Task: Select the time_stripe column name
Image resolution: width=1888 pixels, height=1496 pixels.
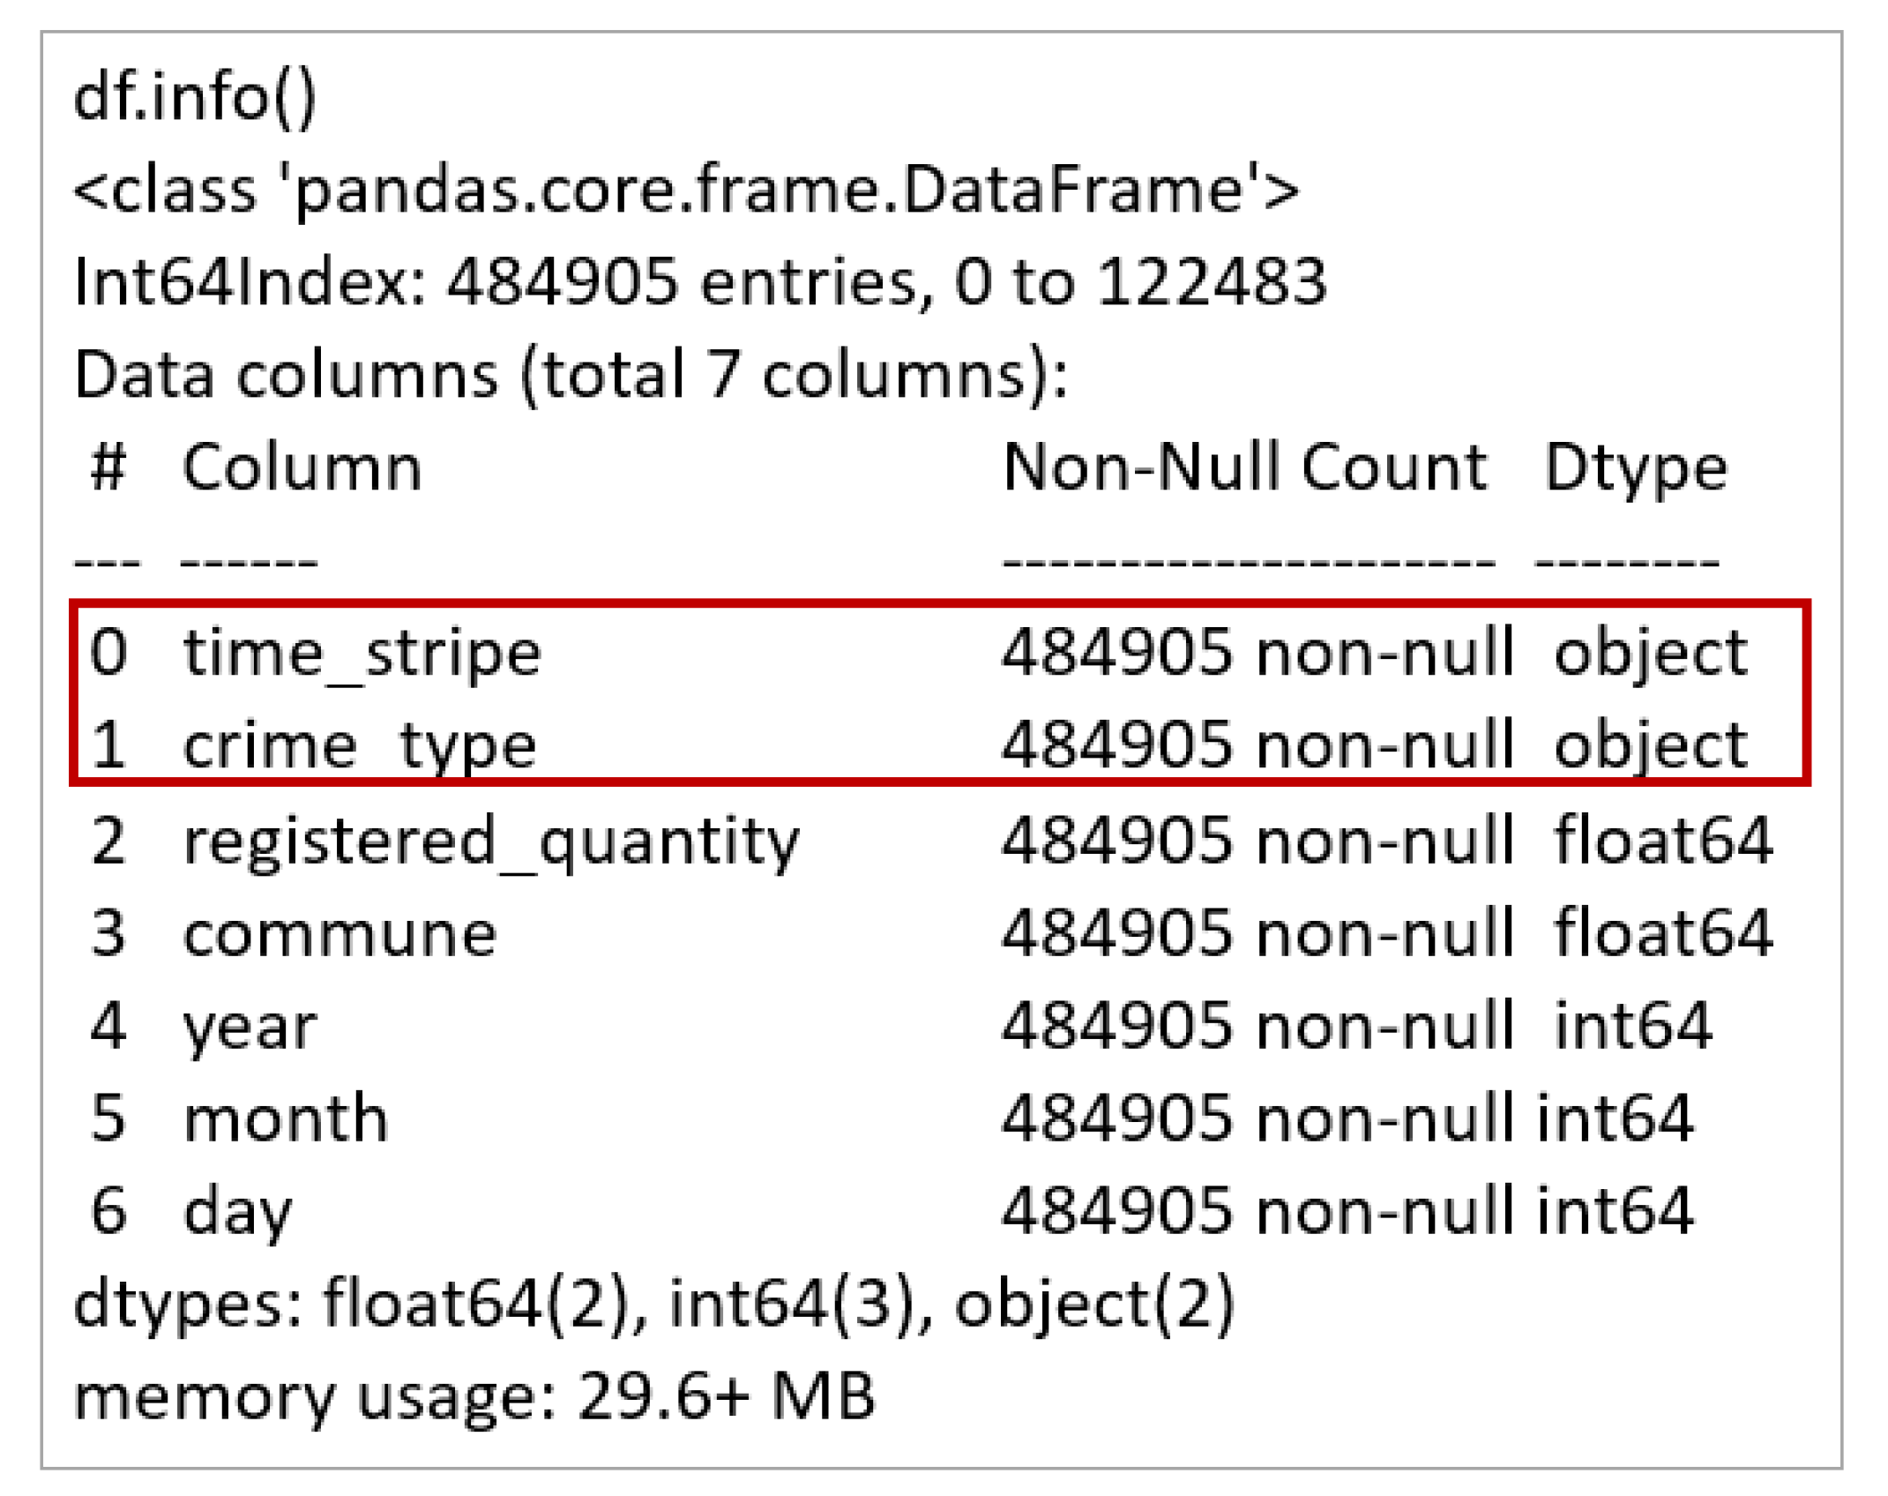Action: [x=362, y=654]
